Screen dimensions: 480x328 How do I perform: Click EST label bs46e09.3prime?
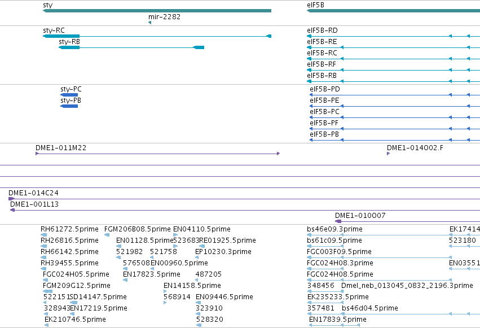click(334, 229)
